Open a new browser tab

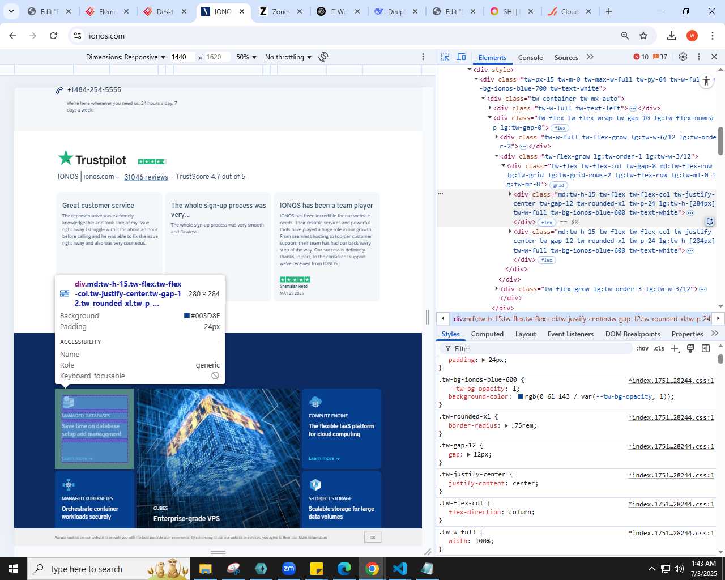coord(609,11)
